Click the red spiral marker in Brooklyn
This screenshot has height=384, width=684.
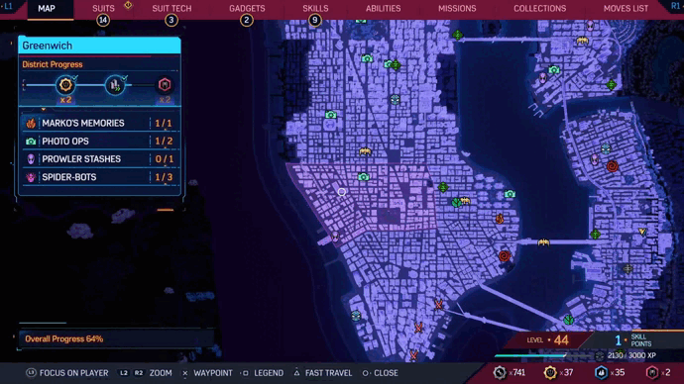tap(613, 166)
